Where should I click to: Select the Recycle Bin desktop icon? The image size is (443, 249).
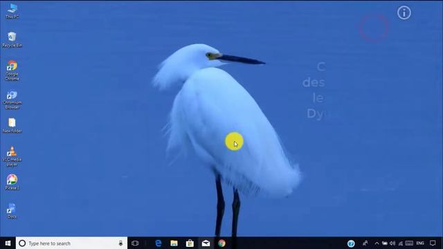(12, 39)
